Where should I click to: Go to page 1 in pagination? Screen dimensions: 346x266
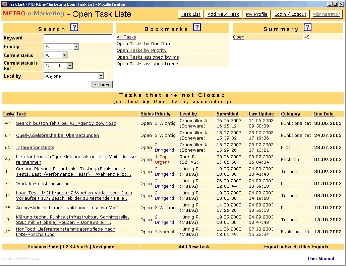pos(64,247)
